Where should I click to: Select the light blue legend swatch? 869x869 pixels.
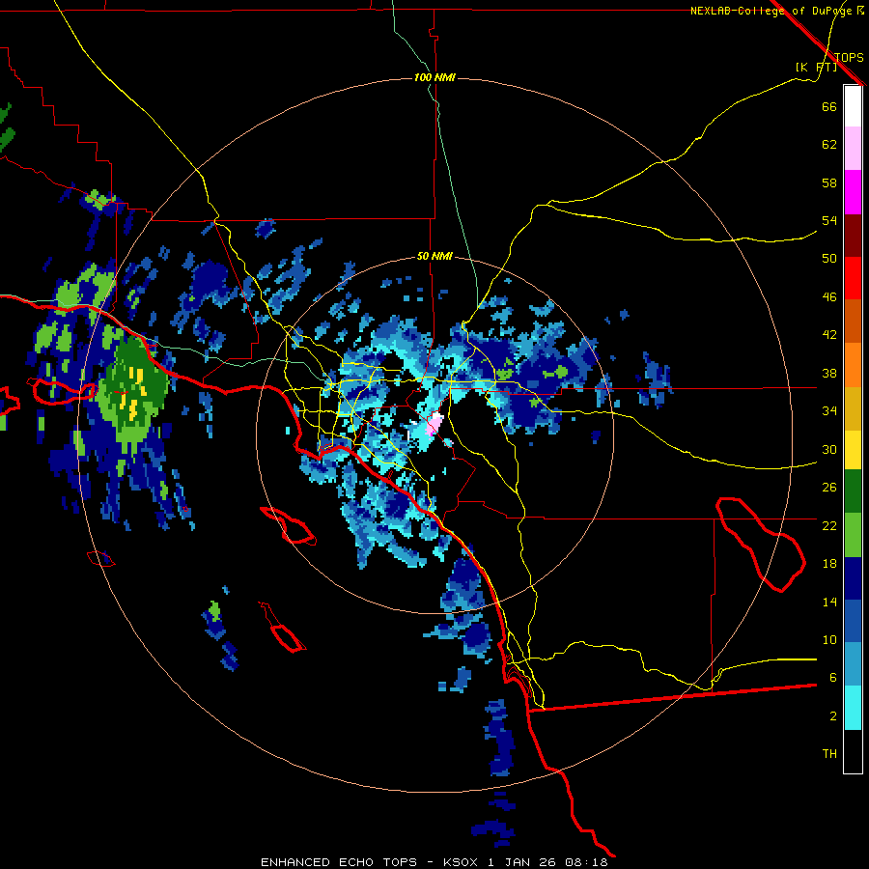point(853,664)
